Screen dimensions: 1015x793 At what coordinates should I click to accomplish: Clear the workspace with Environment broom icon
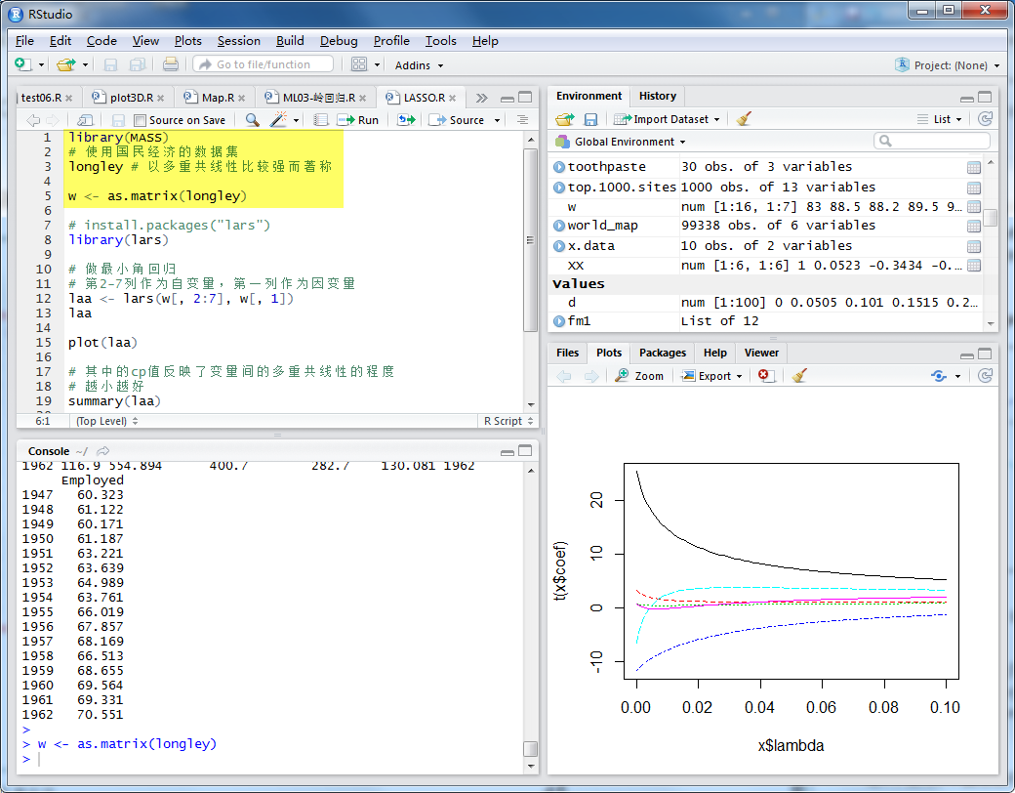(744, 119)
